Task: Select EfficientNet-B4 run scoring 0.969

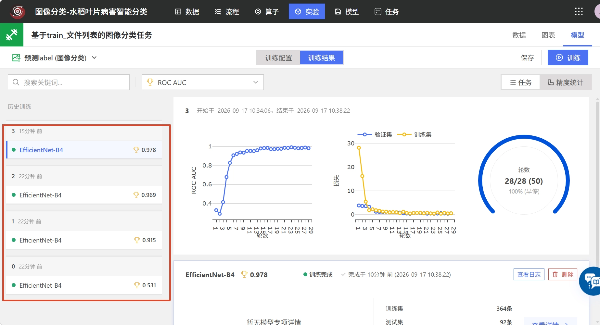Action: pos(84,195)
